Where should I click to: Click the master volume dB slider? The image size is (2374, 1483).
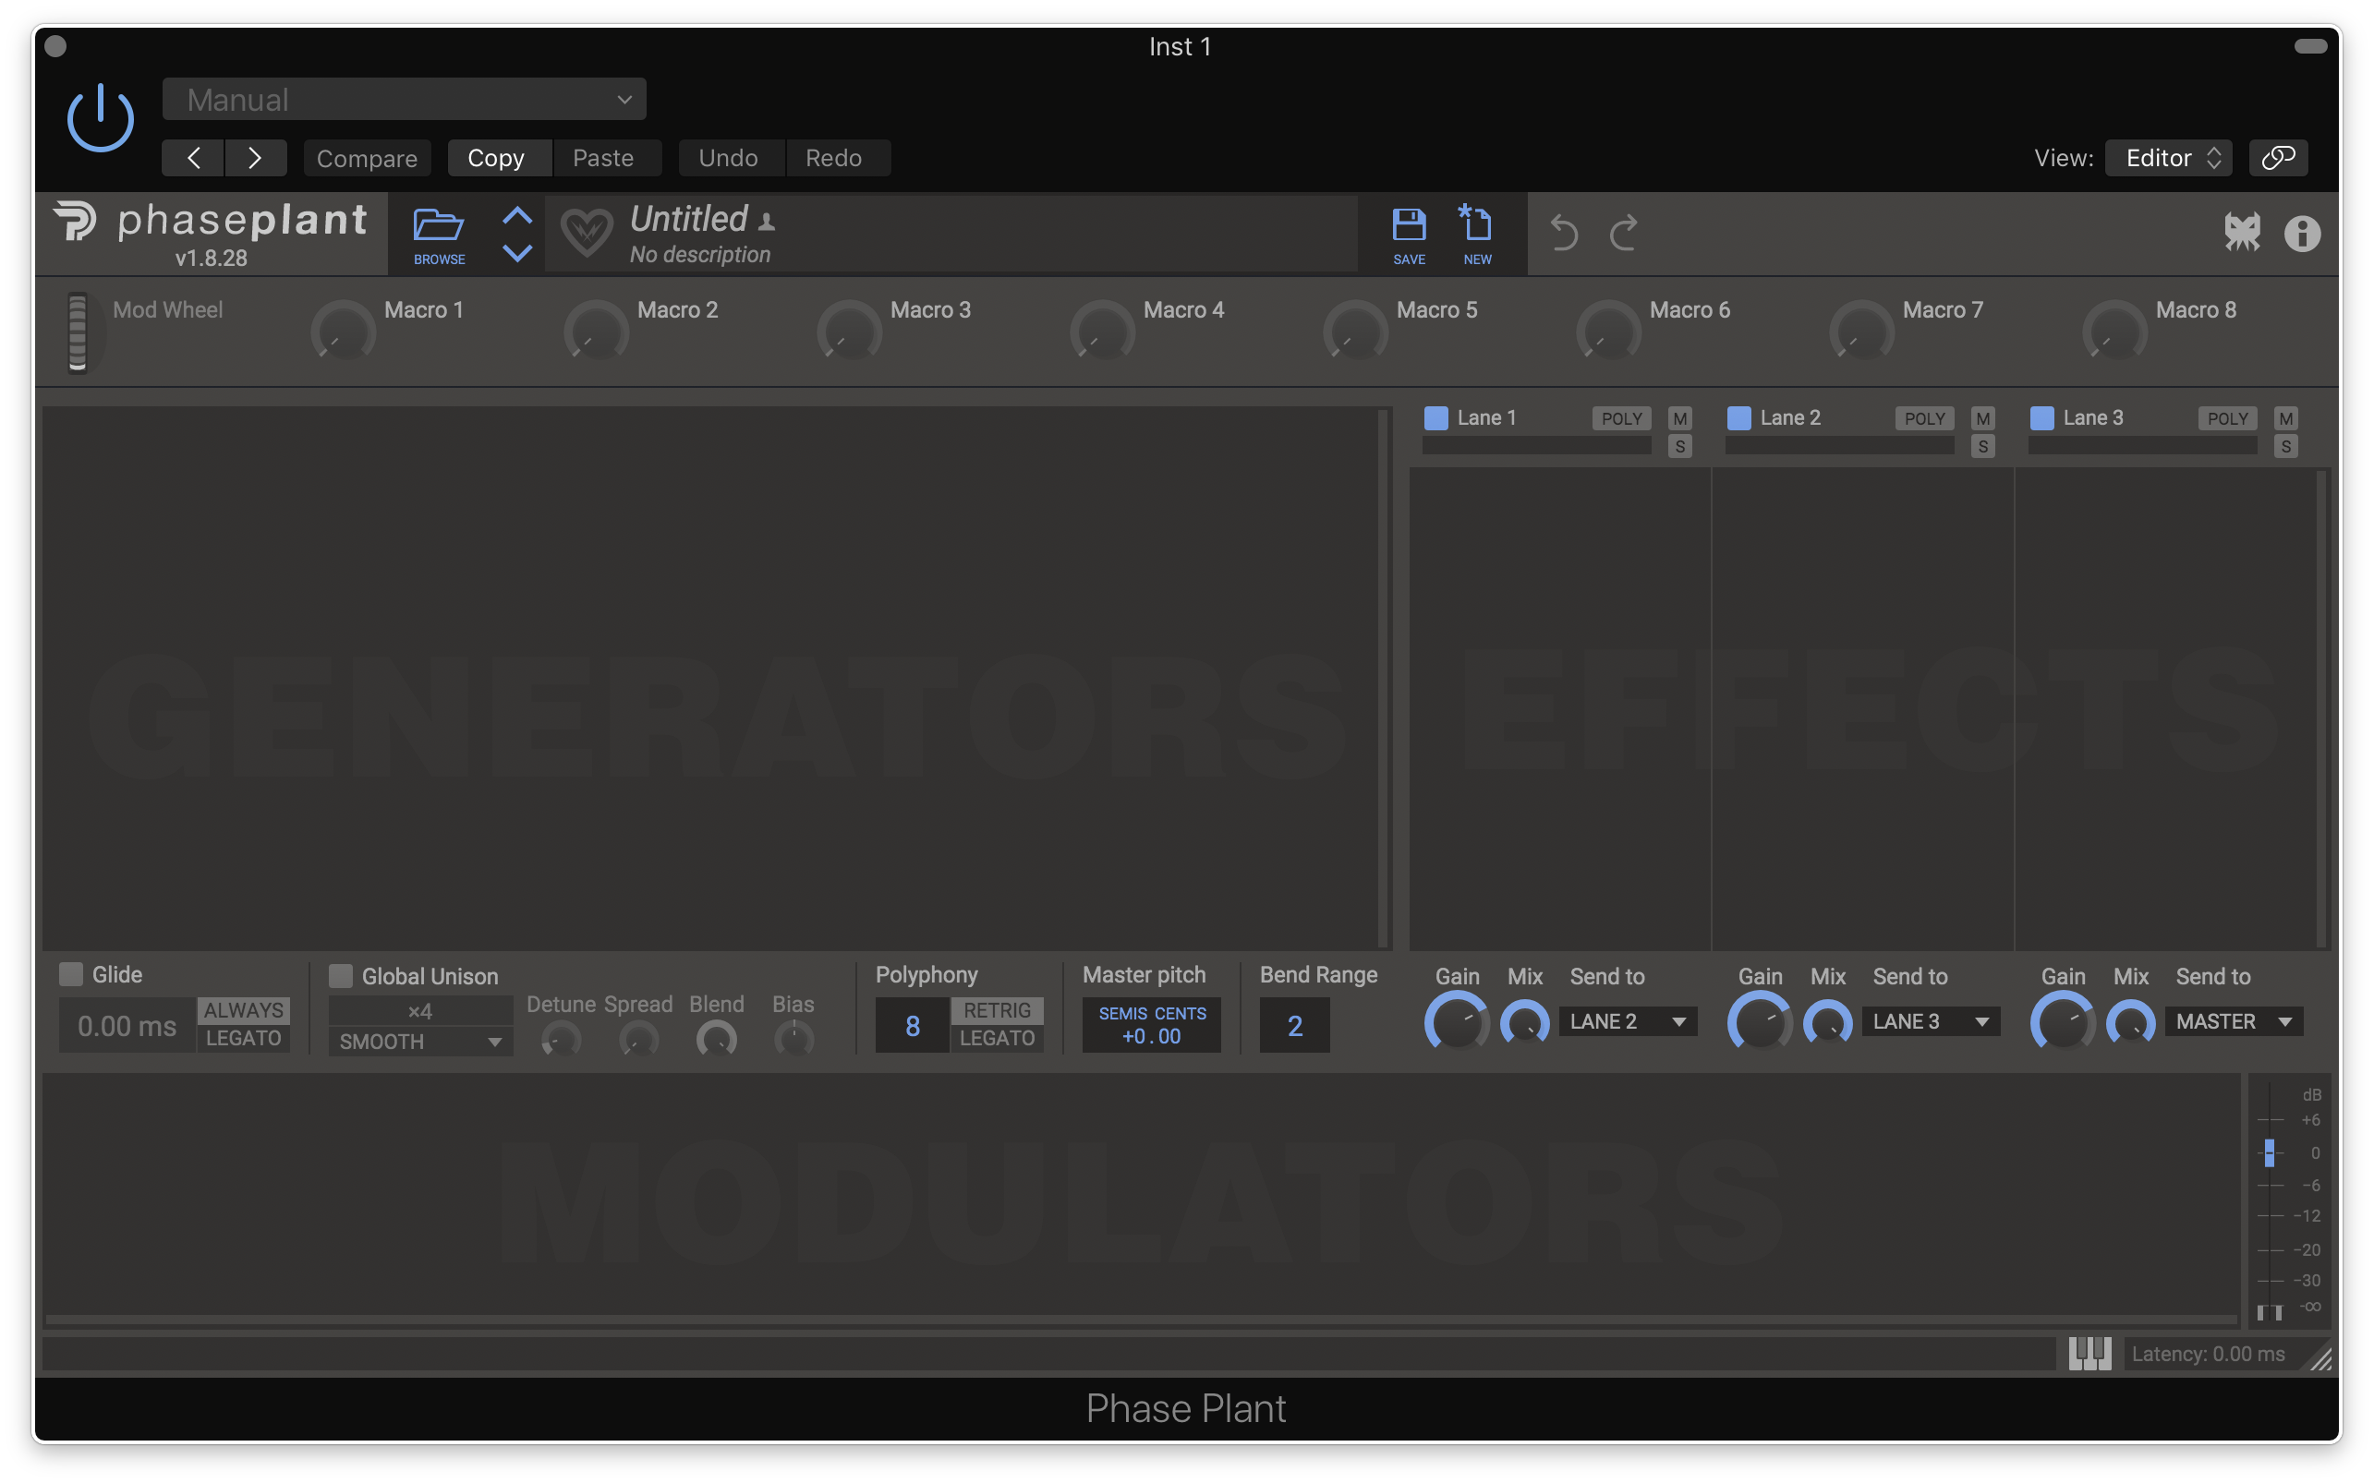pyautogui.click(x=2269, y=1152)
